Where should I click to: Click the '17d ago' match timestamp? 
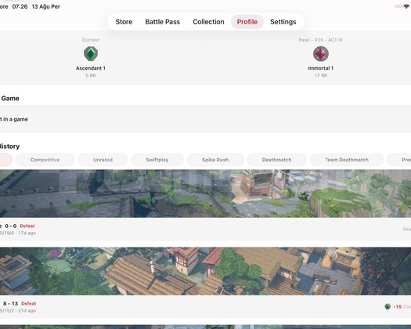(27, 233)
